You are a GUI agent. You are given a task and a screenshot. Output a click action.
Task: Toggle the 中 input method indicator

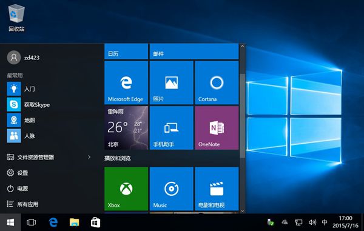pos(325,223)
